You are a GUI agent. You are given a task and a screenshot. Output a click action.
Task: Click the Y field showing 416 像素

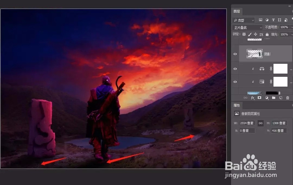pyautogui.click(x=279, y=131)
